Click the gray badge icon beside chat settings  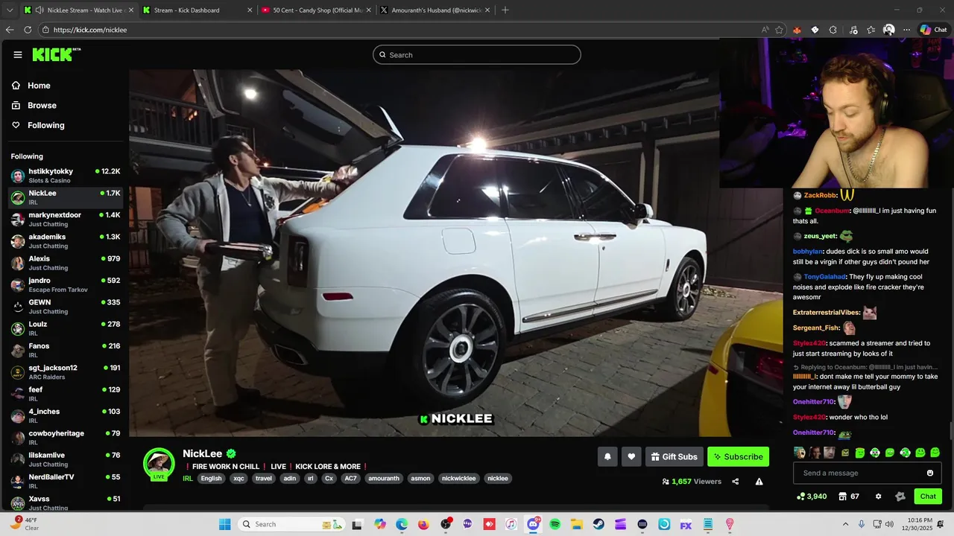[x=900, y=497]
